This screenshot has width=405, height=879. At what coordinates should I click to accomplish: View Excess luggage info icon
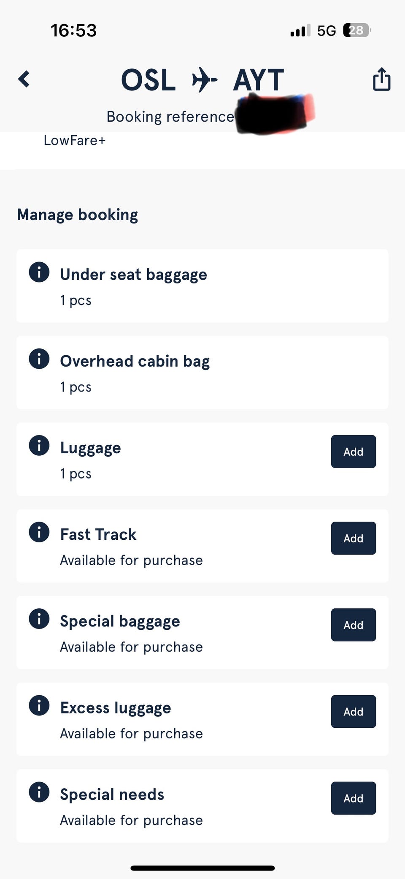pos(39,705)
